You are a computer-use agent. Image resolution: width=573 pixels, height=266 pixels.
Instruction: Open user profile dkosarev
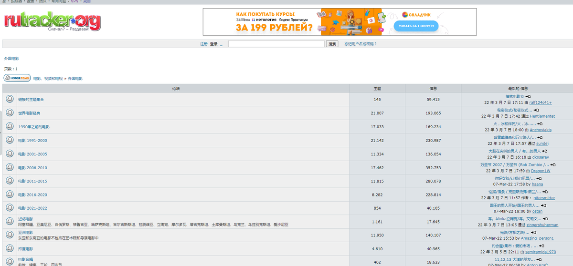pyautogui.click(x=541, y=157)
